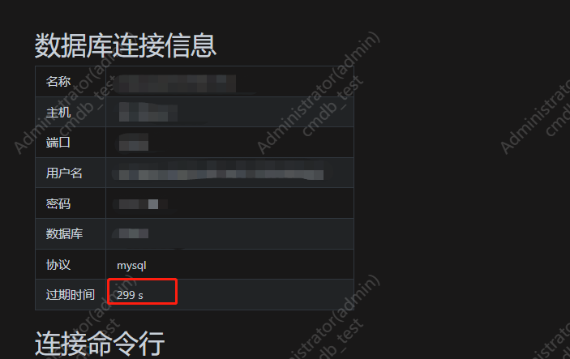Click the 299 s expiry value

[x=131, y=295]
